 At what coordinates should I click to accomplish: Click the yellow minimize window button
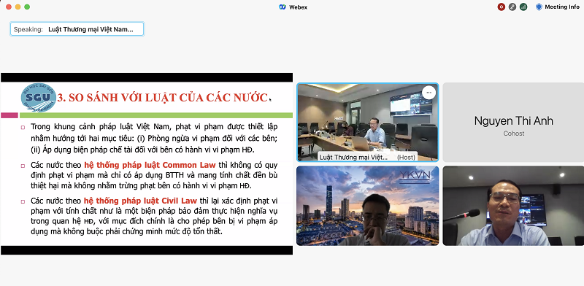(x=18, y=7)
